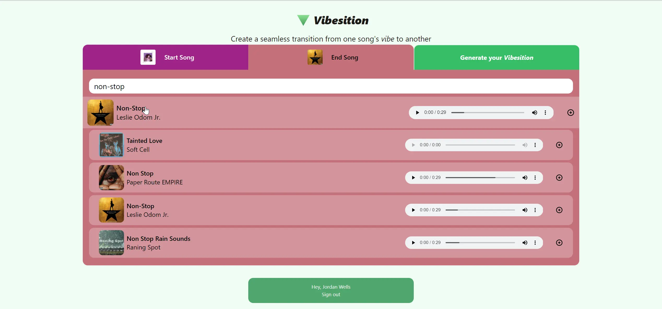
Task: Click Generate your Vibesition button
Action: pos(497,57)
